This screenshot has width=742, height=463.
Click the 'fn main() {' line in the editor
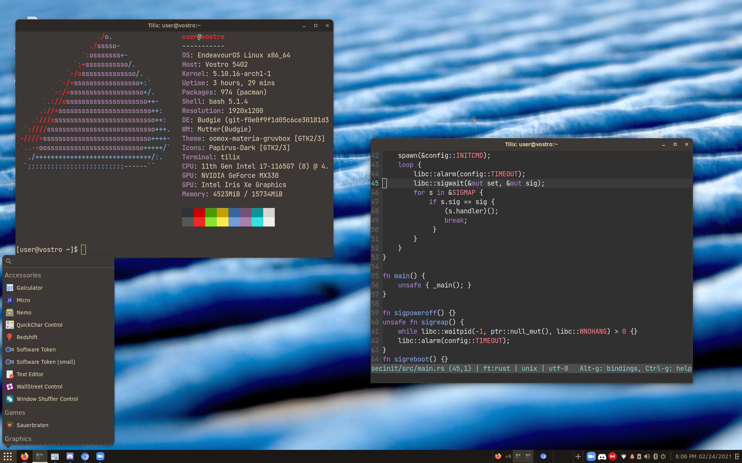(x=404, y=276)
